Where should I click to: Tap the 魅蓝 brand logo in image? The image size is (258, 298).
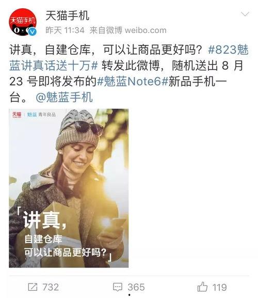click(31, 115)
